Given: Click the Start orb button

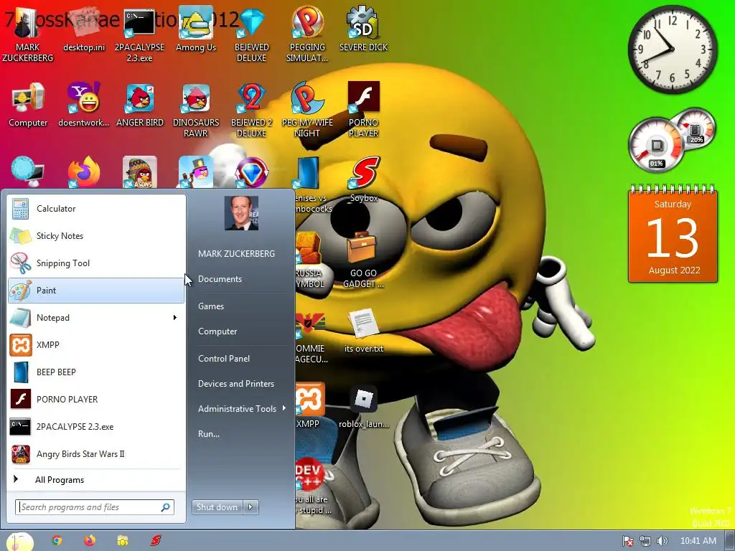Looking at the screenshot, I should 19,542.
